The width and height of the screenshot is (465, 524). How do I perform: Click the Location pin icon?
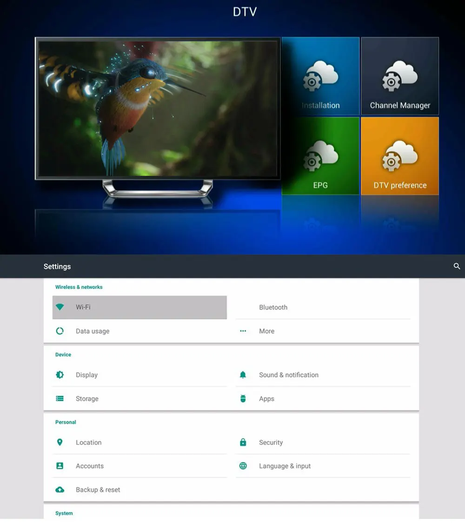click(60, 442)
